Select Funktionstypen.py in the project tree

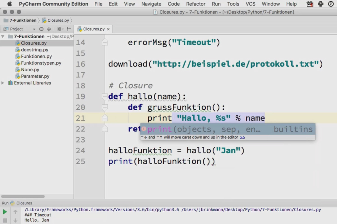pos(41,63)
